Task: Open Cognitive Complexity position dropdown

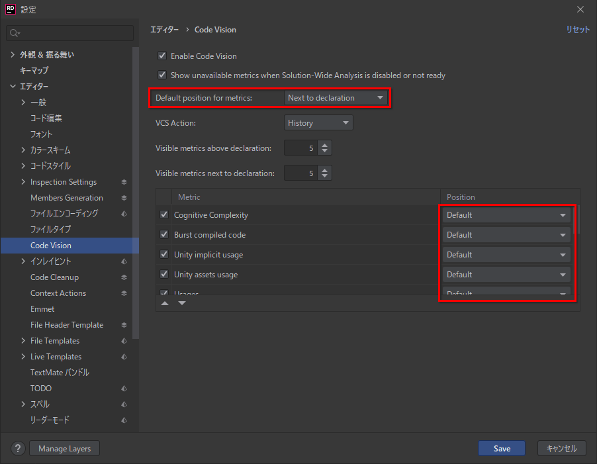Action: pyautogui.click(x=506, y=215)
